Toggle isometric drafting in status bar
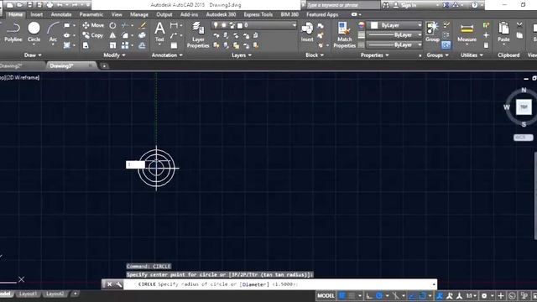 coord(395,295)
